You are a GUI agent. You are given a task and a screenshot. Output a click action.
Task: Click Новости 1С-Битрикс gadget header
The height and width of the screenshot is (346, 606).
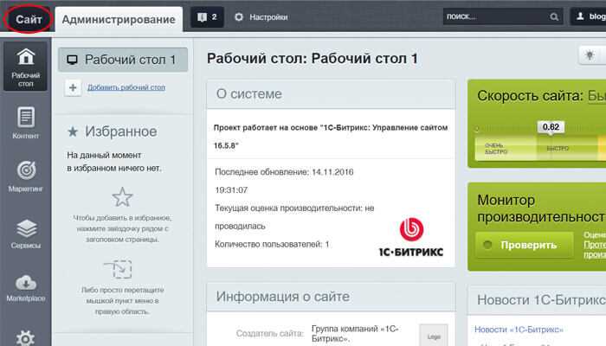(538, 300)
